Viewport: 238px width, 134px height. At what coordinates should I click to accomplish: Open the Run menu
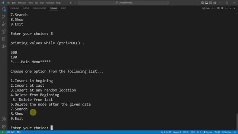click(42, 3)
